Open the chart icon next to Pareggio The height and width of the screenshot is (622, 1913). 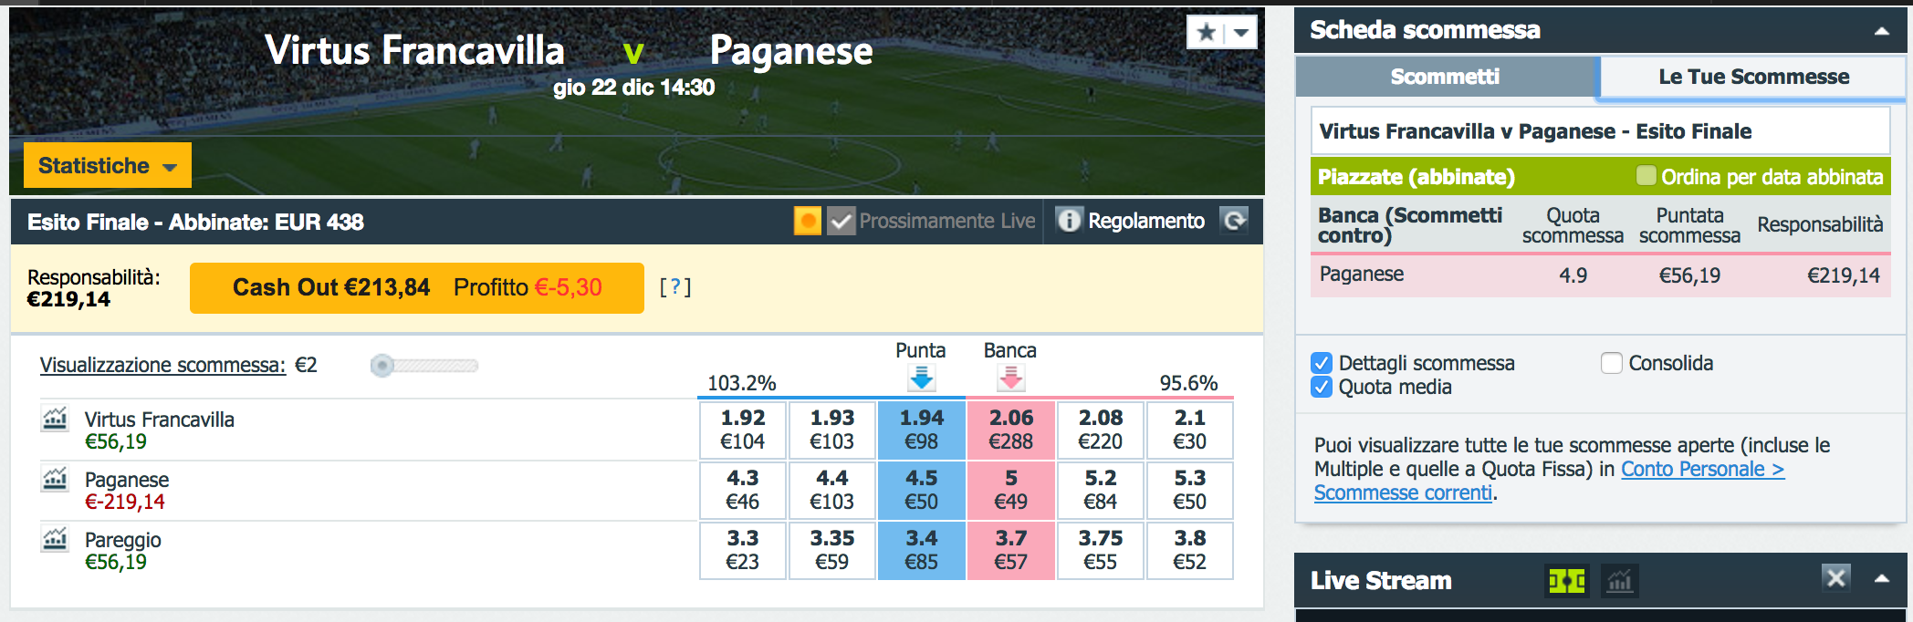coord(55,538)
